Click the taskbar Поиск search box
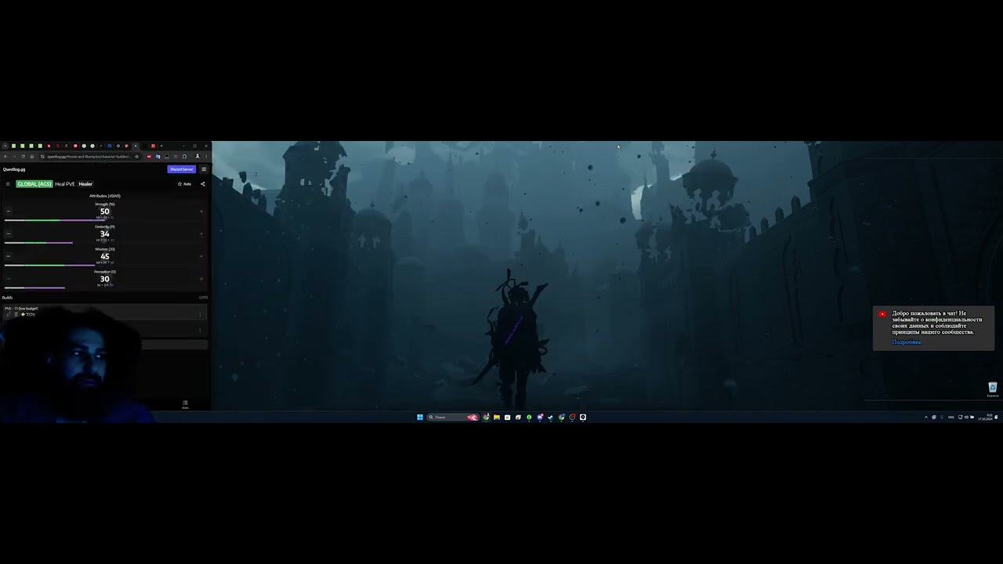 click(453, 418)
